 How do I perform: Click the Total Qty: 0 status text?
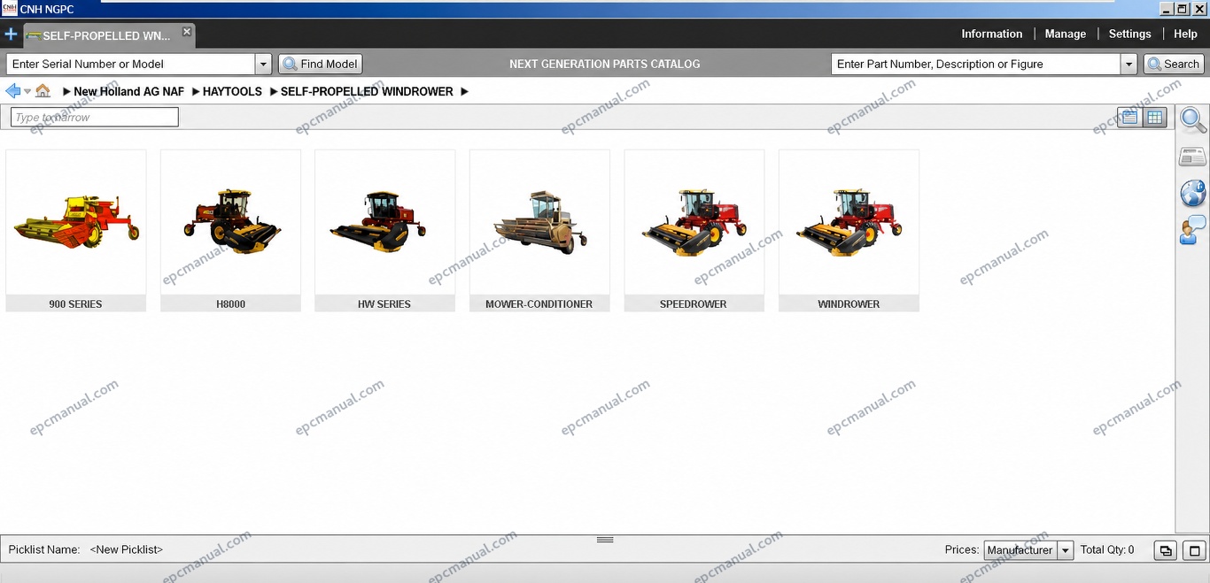1106,549
